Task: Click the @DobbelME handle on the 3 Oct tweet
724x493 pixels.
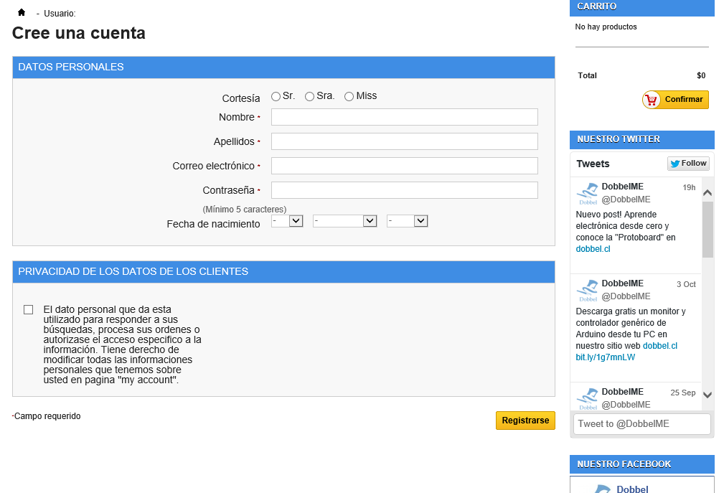Action: (x=626, y=296)
